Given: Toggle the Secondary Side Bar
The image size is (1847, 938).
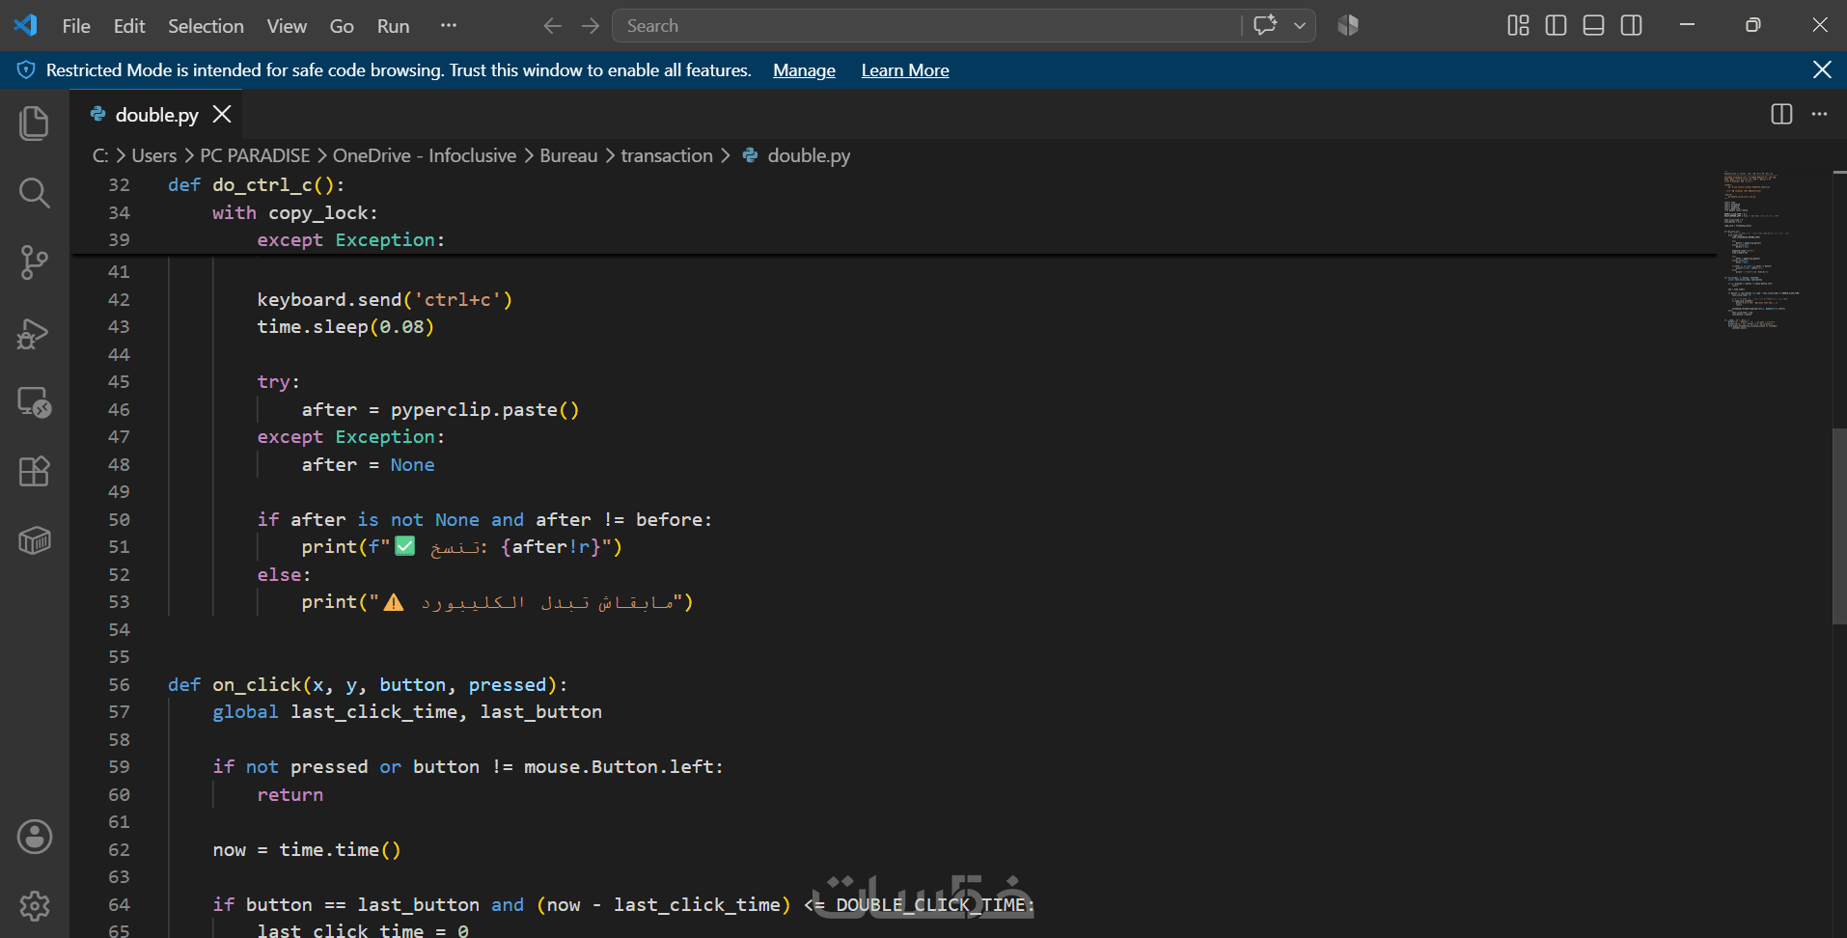Looking at the screenshot, I should 1631,25.
